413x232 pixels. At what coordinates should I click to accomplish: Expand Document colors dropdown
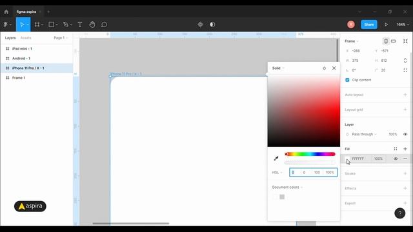(287, 188)
